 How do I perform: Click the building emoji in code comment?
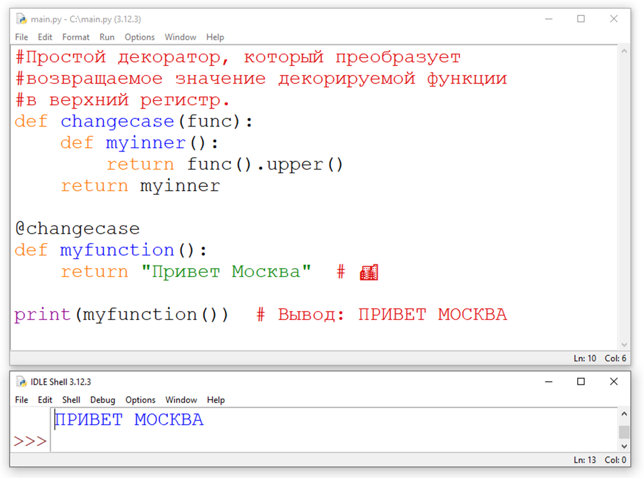click(x=369, y=273)
